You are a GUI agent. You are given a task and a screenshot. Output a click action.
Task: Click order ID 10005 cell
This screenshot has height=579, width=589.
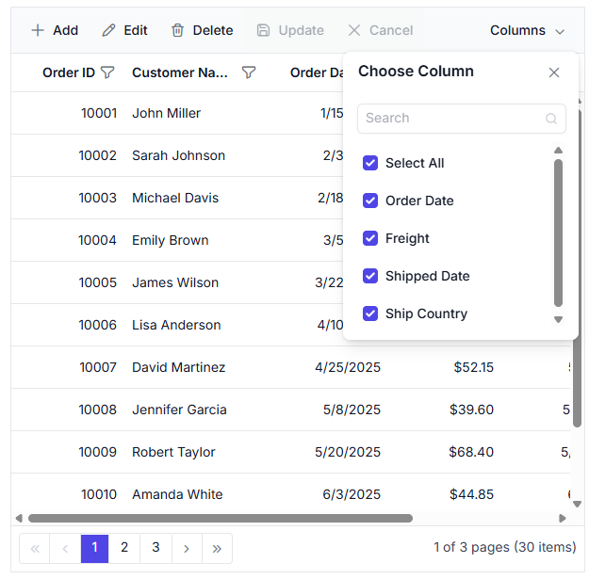coord(98,282)
